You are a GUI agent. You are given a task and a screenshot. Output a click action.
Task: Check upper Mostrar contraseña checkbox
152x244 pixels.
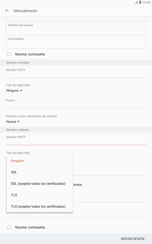(x=9, y=54)
